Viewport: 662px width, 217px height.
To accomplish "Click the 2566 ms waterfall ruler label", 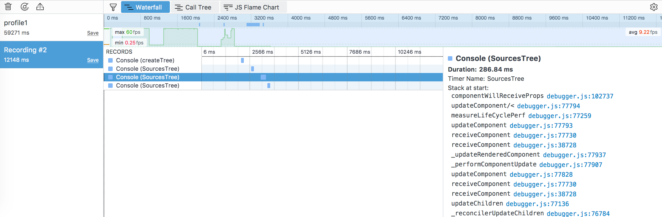I will coord(262,52).
